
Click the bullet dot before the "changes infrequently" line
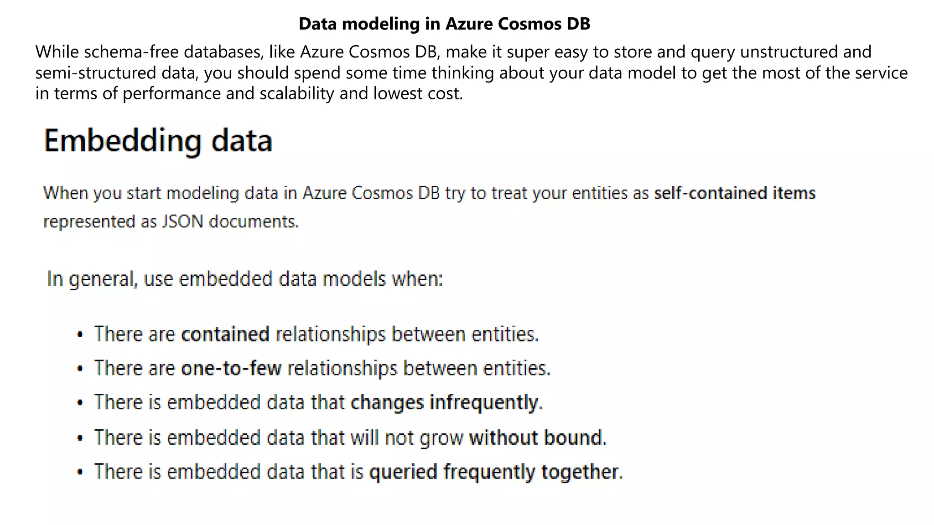coord(80,403)
